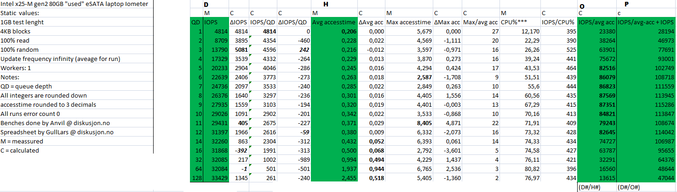Select the "Max/avg acc" header cell
This screenshot has width=677, height=192.
point(481,22)
